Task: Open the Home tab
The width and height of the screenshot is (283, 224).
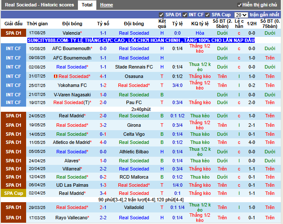Action: point(107,5)
